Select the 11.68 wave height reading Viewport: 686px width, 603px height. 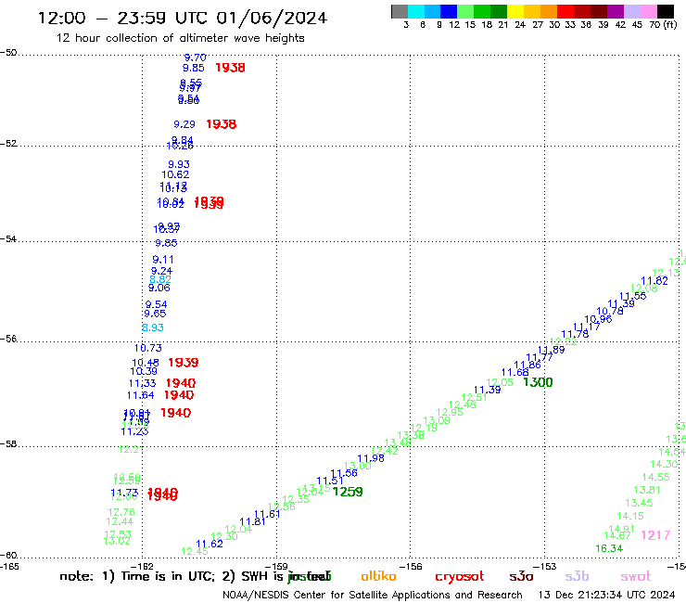click(x=514, y=373)
